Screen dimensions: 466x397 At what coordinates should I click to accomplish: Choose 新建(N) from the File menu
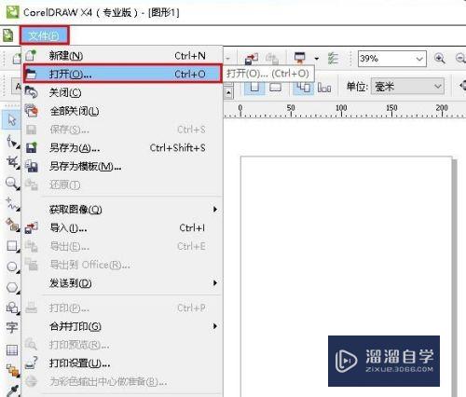click(122, 56)
